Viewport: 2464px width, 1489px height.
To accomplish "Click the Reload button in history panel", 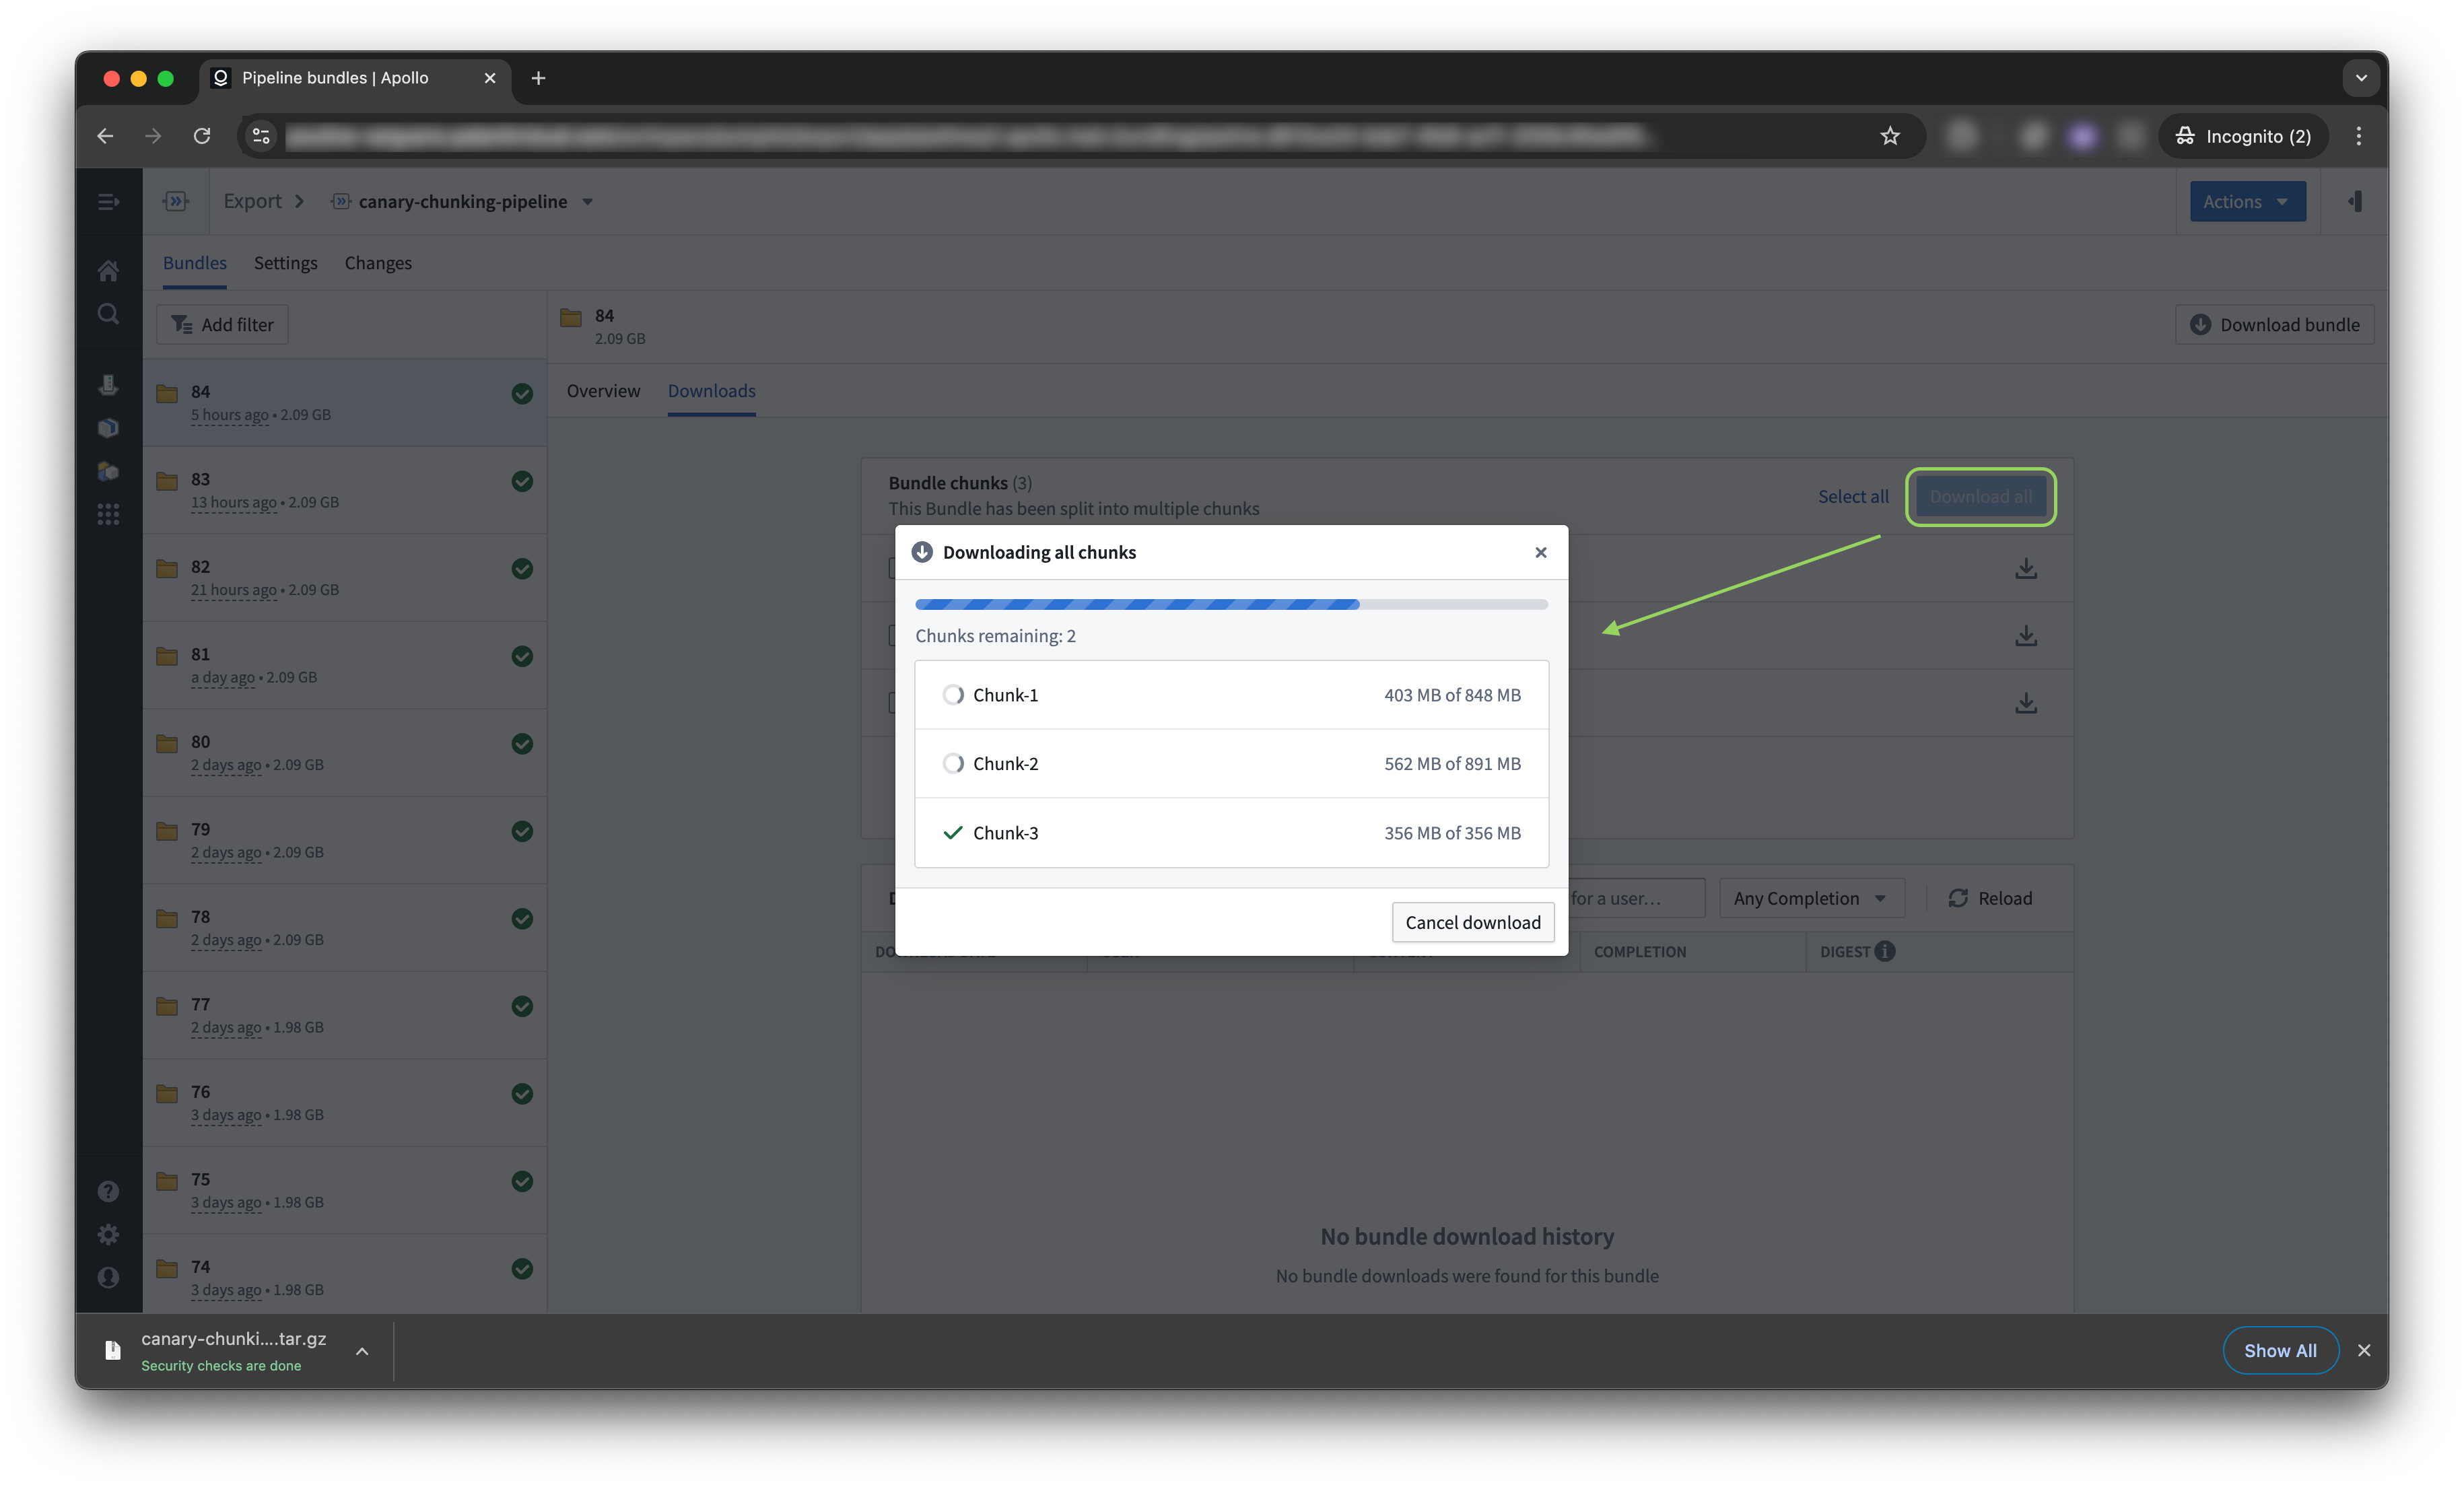I will point(1989,898).
